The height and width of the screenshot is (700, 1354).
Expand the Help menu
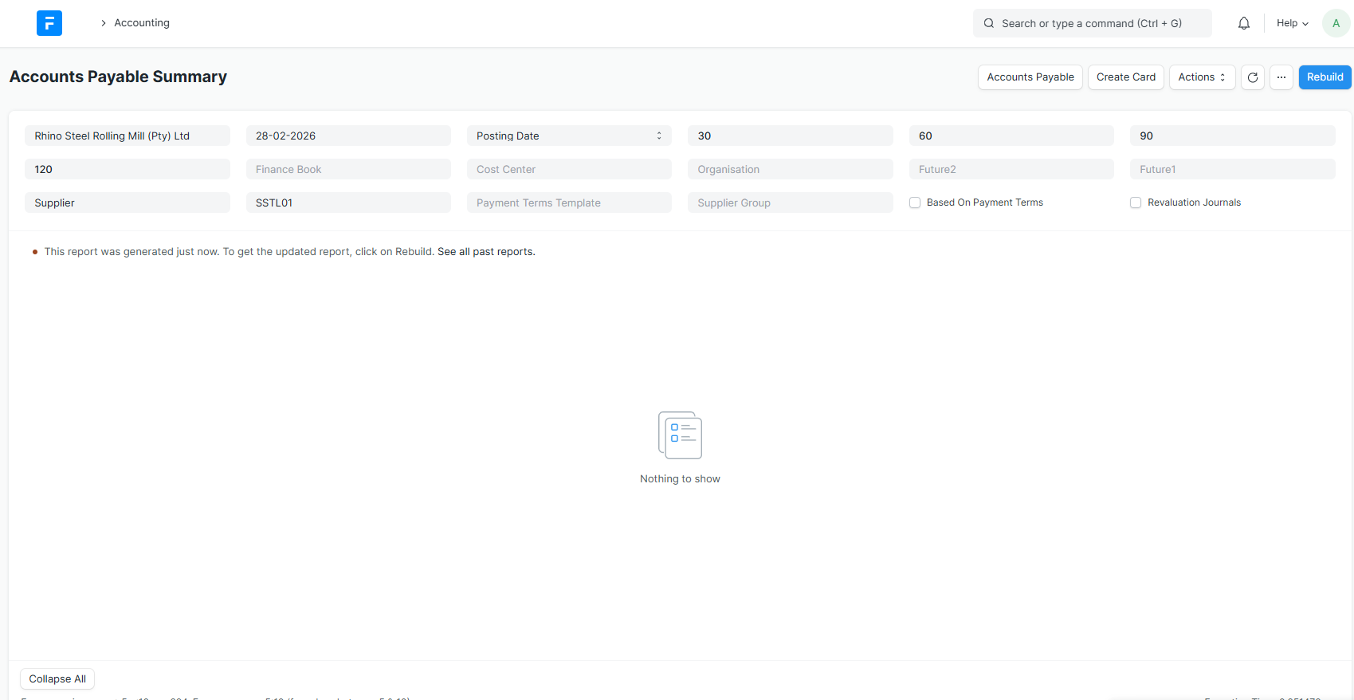[x=1292, y=23]
